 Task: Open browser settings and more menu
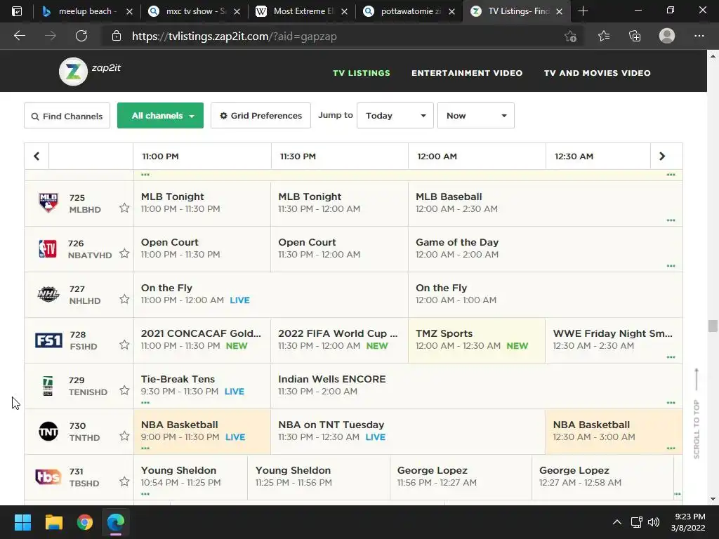[699, 36]
